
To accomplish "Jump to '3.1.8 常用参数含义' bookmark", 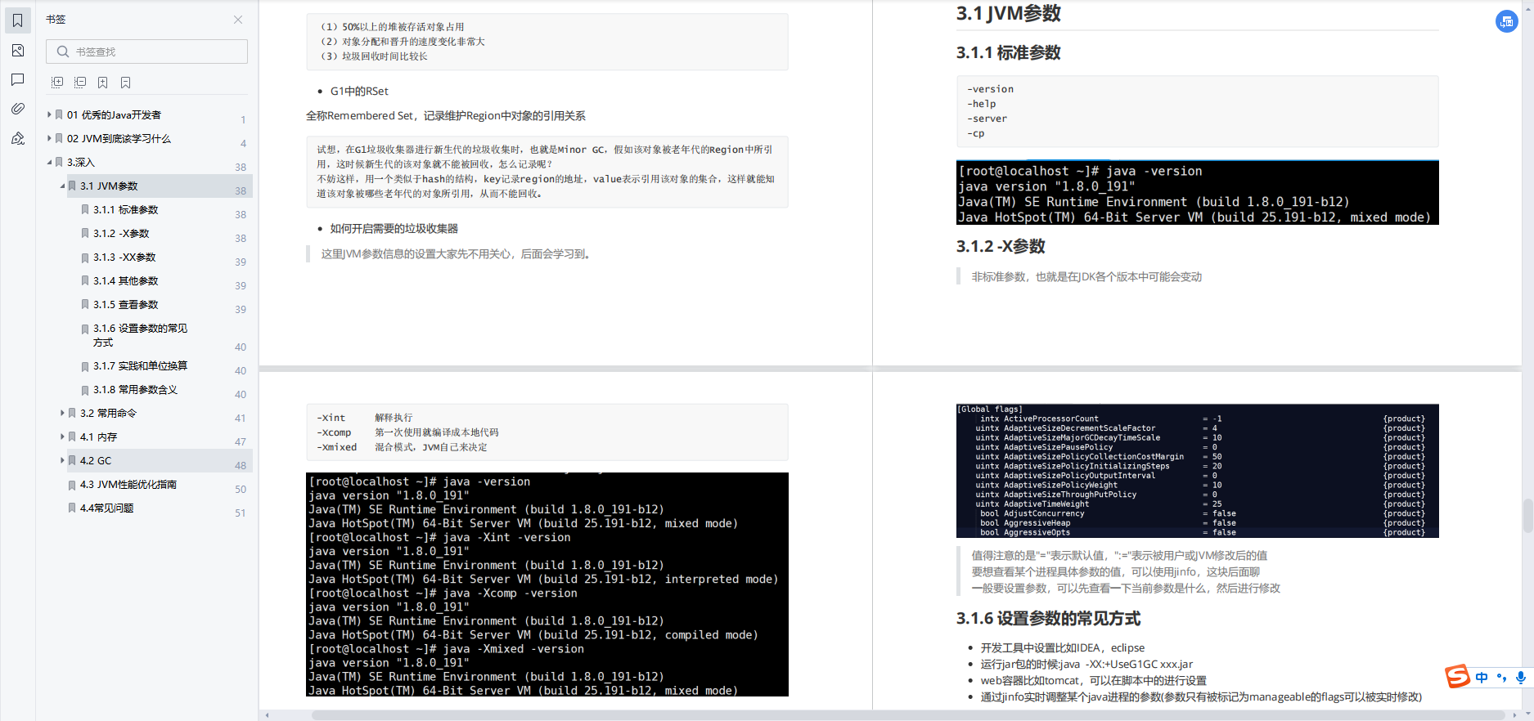I will tap(135, 390).
